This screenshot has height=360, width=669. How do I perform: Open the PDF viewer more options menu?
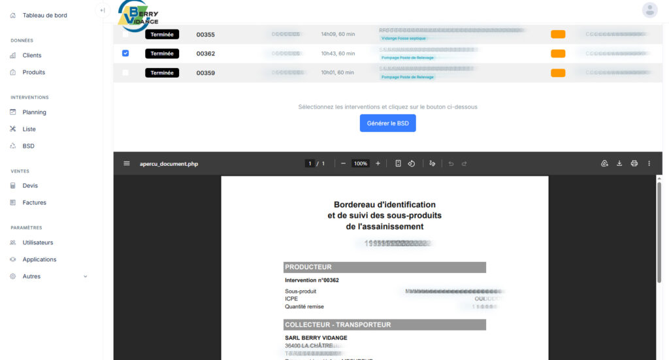649,163
